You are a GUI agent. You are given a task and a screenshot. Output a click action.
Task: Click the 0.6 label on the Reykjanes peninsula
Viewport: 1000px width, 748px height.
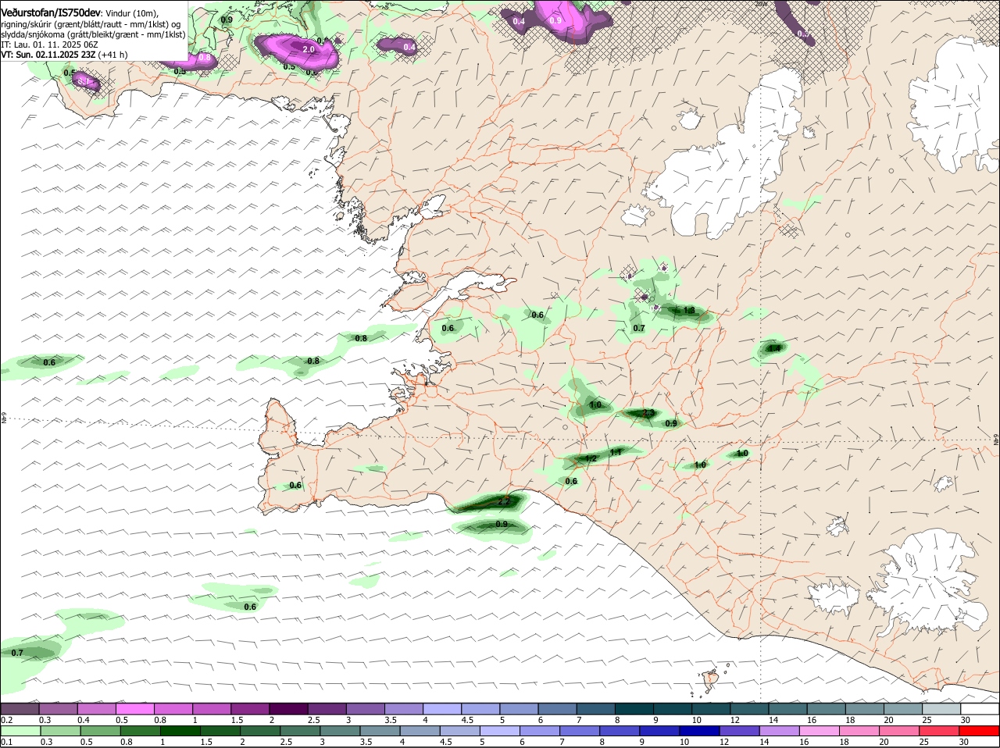click(x=295, y=486)
